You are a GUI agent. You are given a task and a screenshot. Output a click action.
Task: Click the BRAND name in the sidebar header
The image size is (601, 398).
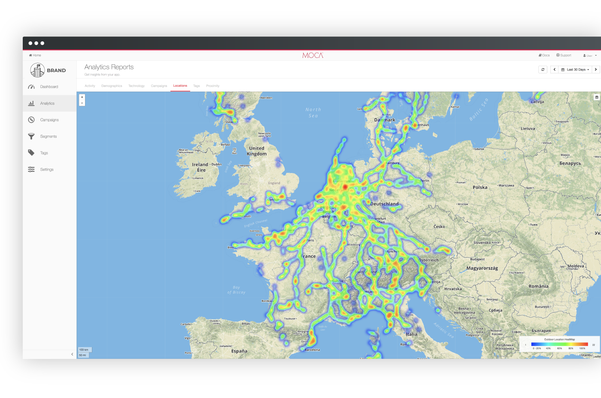coord(56,70)
